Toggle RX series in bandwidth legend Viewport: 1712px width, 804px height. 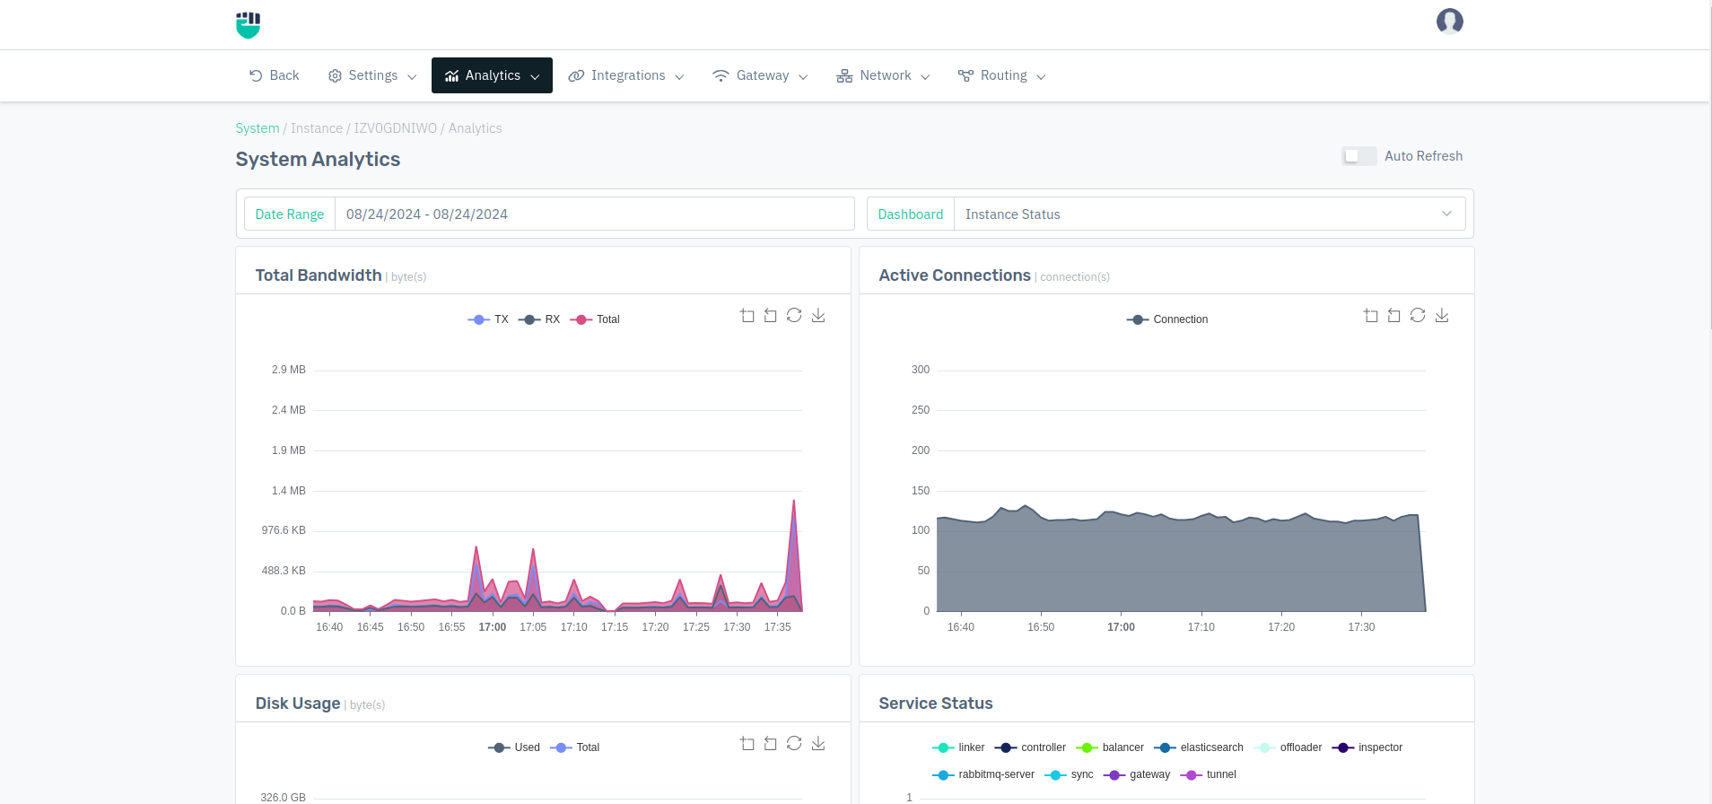539,319
